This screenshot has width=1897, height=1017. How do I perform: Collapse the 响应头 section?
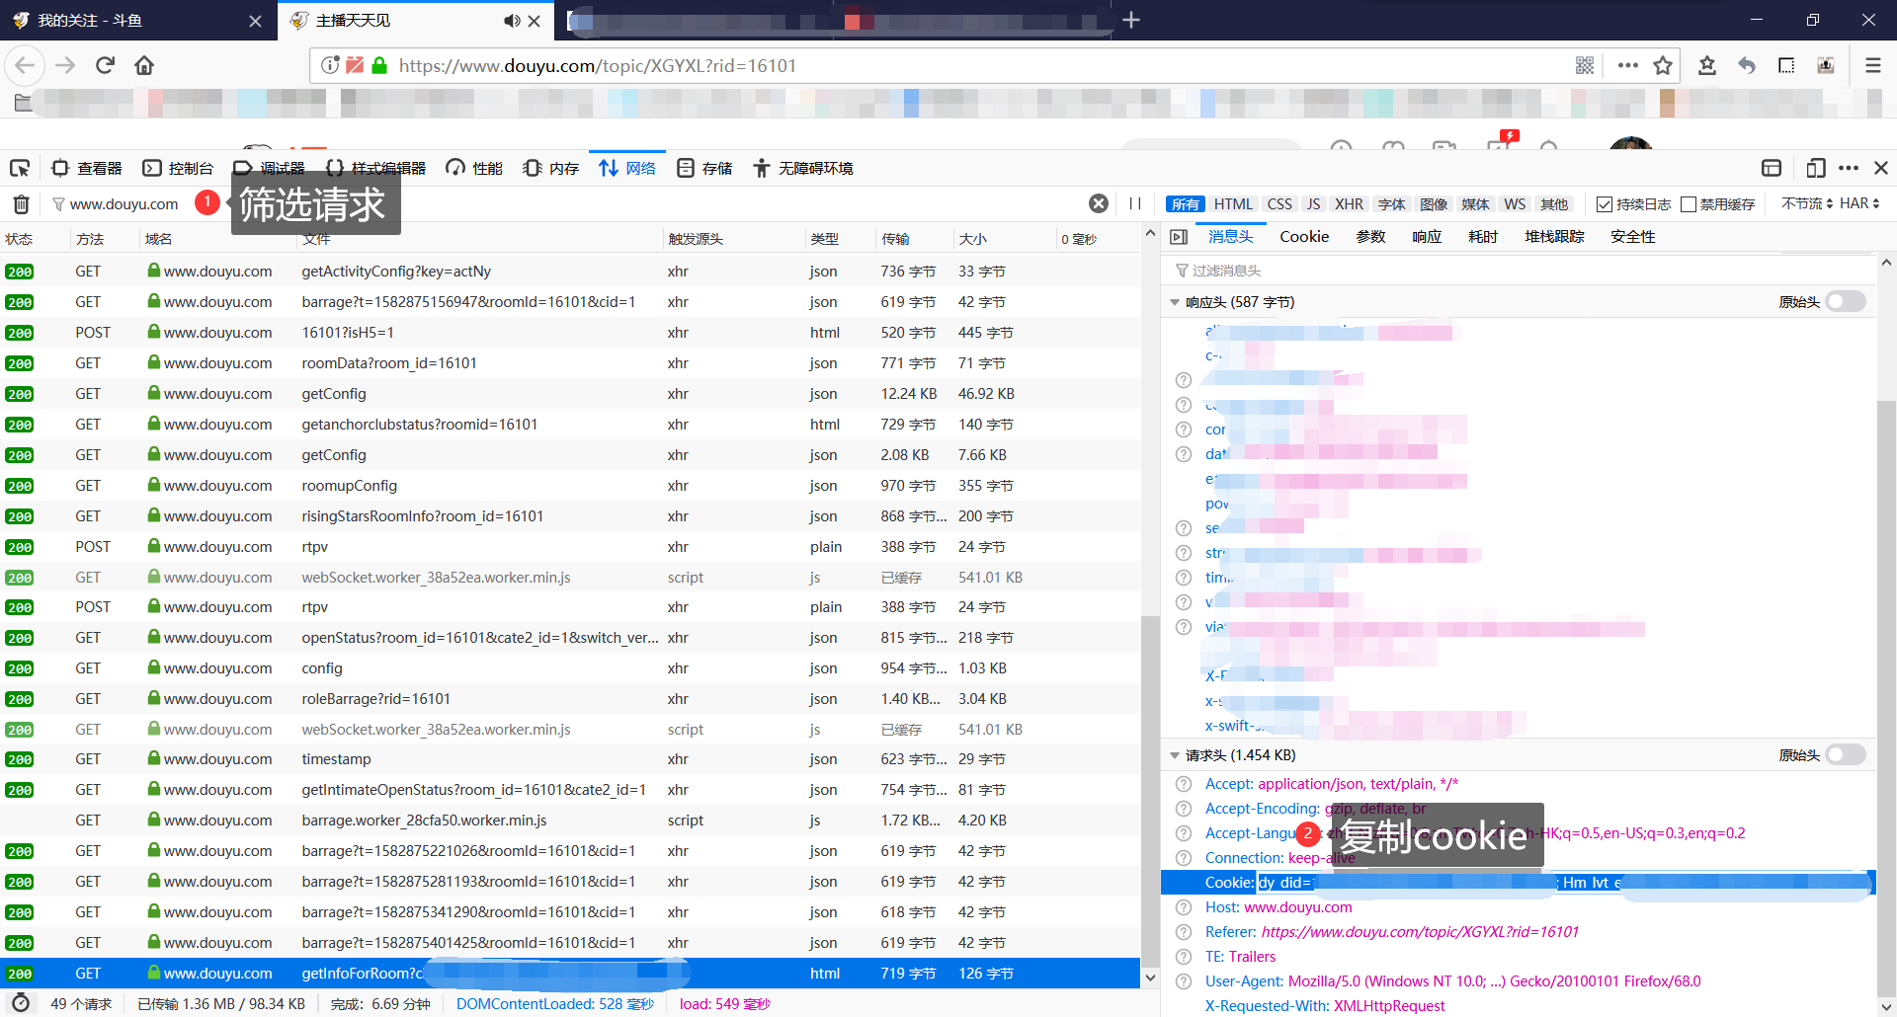[x=1174, y=302]
